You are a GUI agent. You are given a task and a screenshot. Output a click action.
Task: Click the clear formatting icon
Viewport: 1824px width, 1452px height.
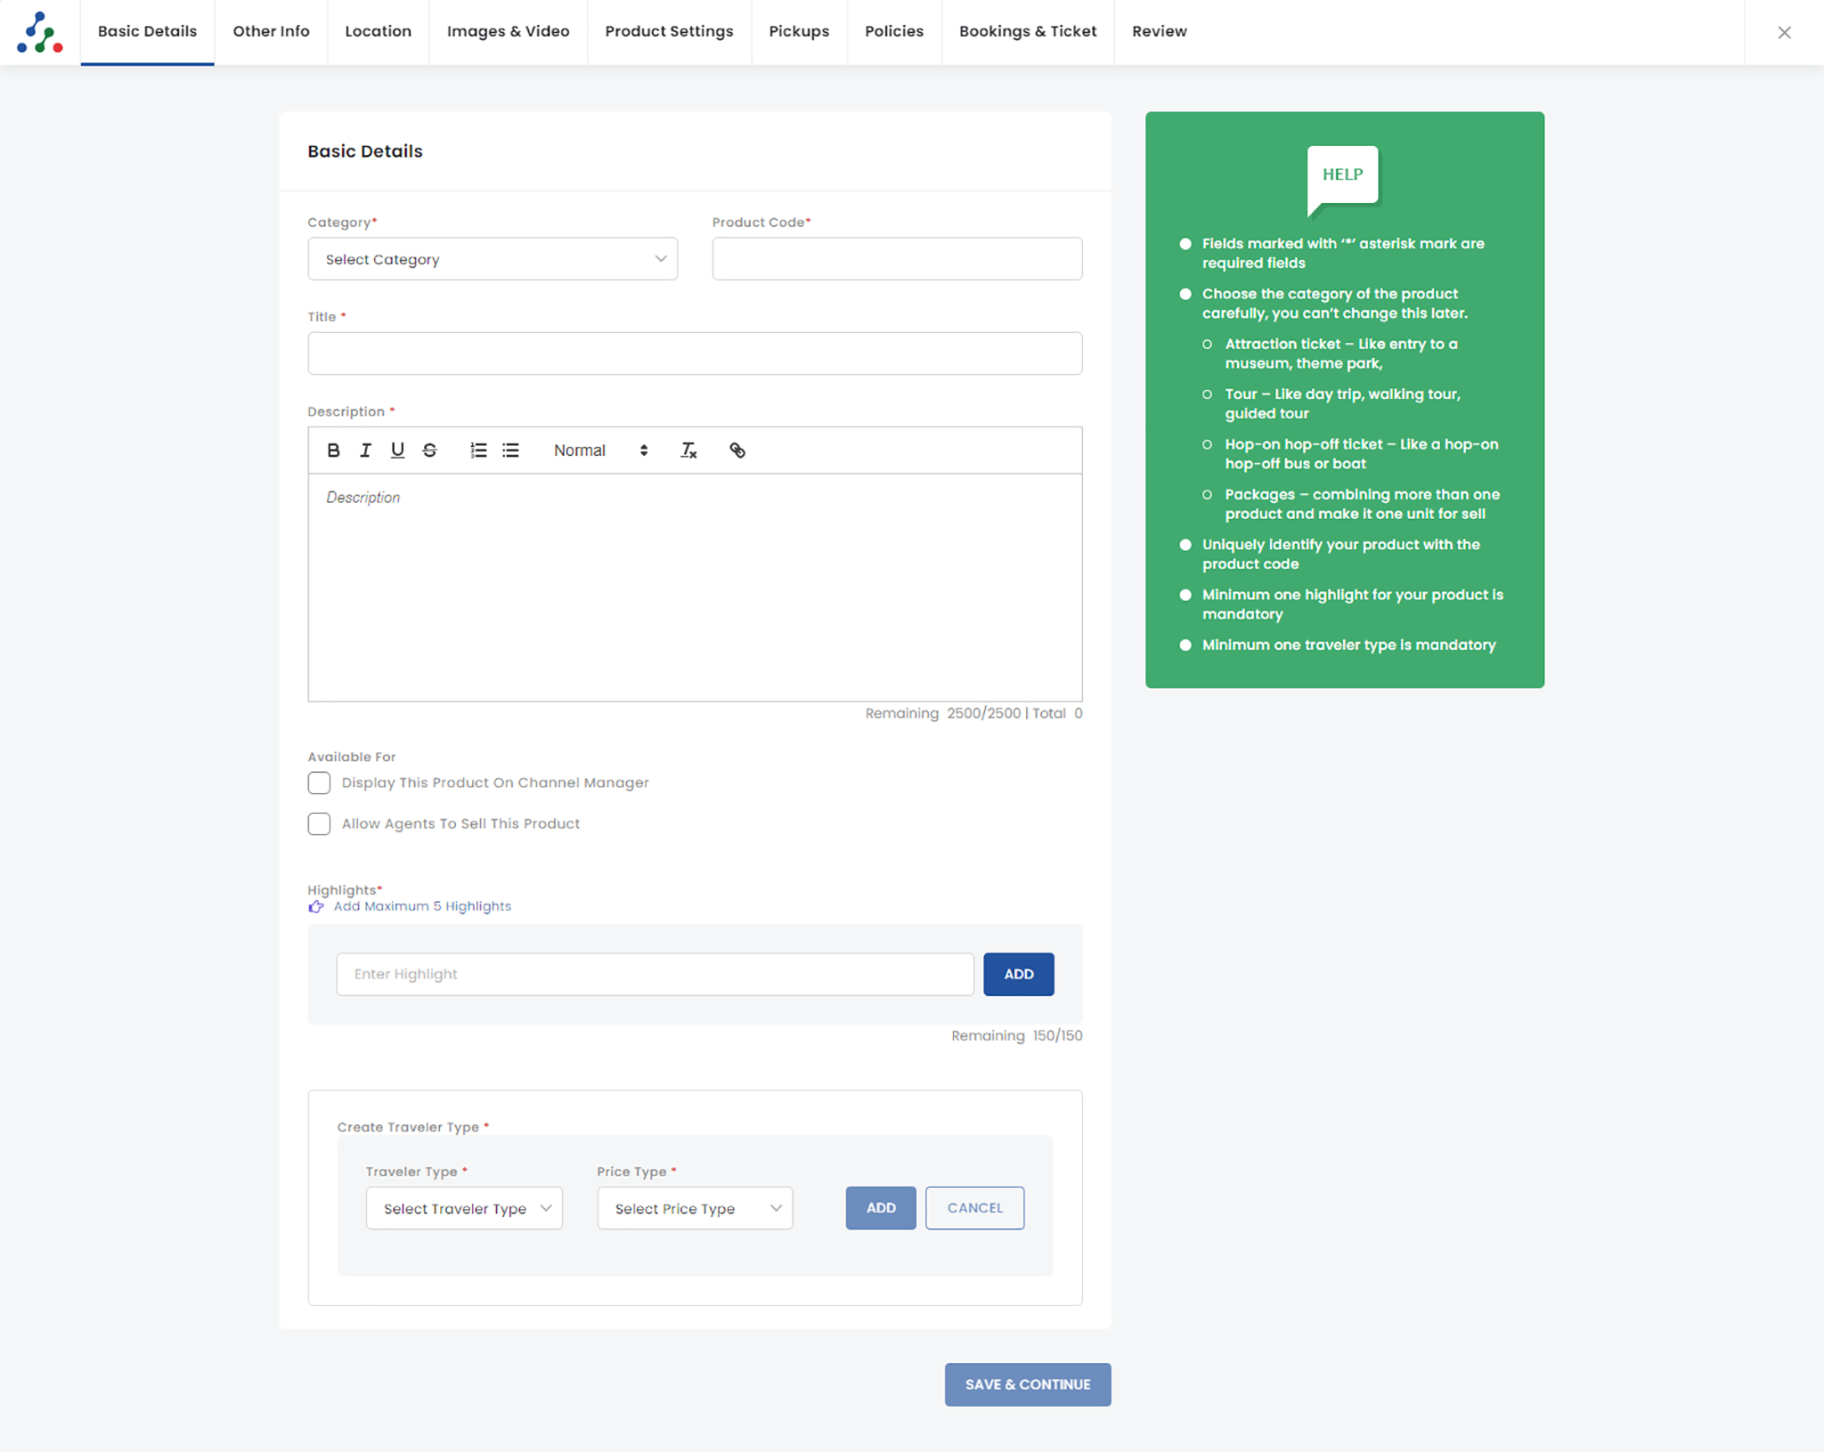pos(688,450)
